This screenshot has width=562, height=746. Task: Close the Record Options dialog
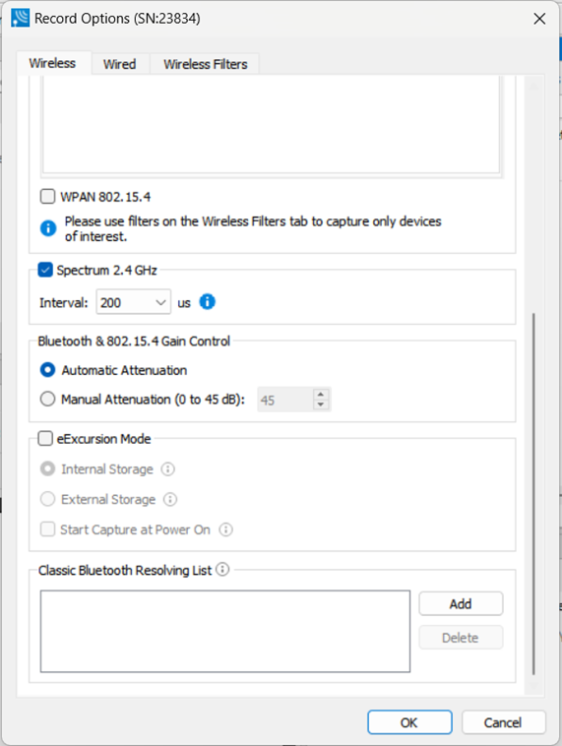tap(539, 19)
